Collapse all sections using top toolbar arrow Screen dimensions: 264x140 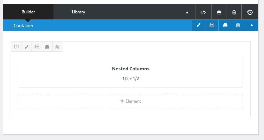(x=187, y=12)
